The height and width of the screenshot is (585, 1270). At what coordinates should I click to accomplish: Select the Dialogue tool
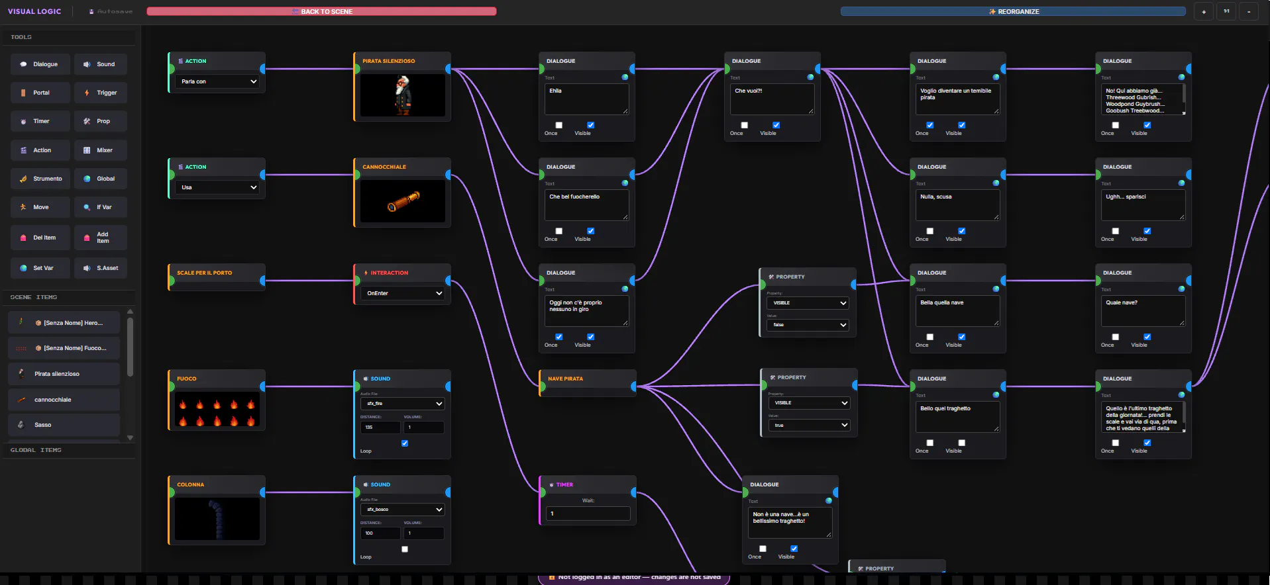click(x=40, y=64)
